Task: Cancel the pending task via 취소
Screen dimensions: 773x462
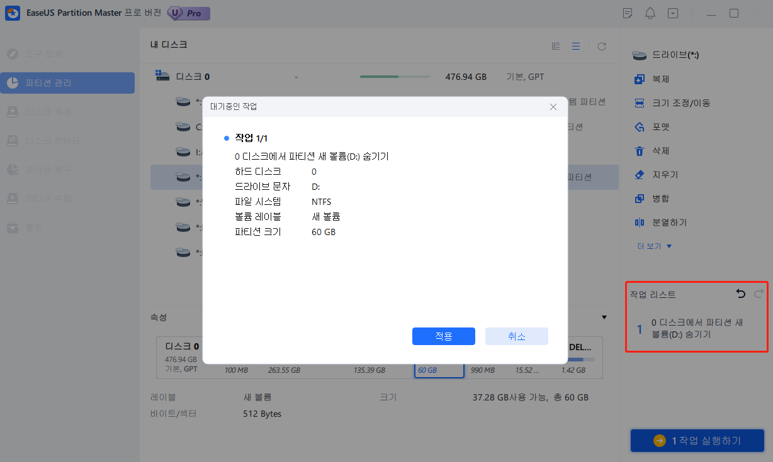Action: (516, 336)
